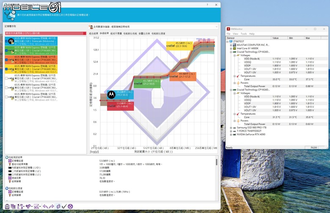
Task: Click the Sensor column header in HWMonitor
Action: 248,38
